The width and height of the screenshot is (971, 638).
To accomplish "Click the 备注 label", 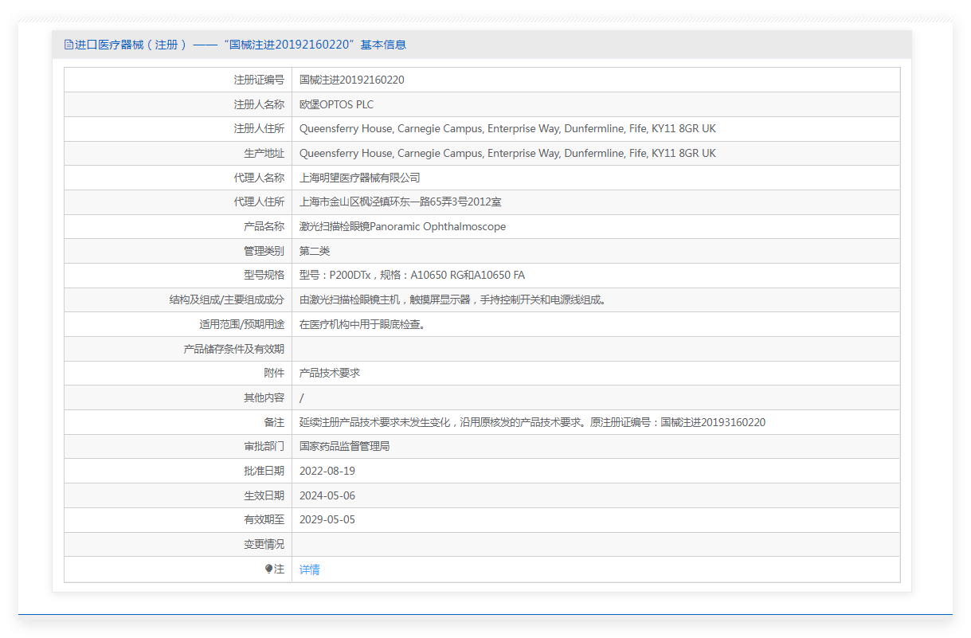I will point(274,422).
